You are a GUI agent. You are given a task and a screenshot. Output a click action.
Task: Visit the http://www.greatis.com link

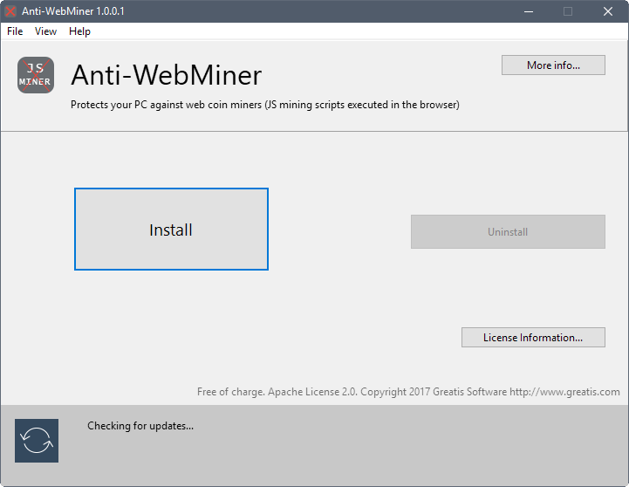[564, 392]
